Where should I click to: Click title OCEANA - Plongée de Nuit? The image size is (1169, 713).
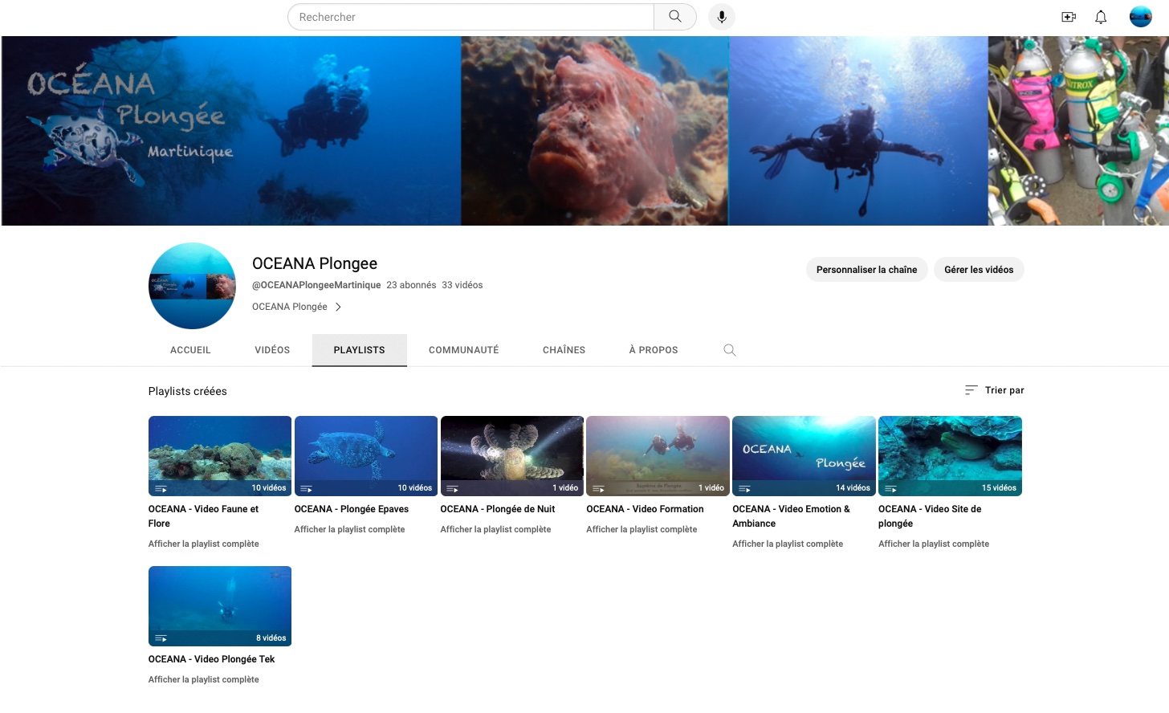(498, 509)
